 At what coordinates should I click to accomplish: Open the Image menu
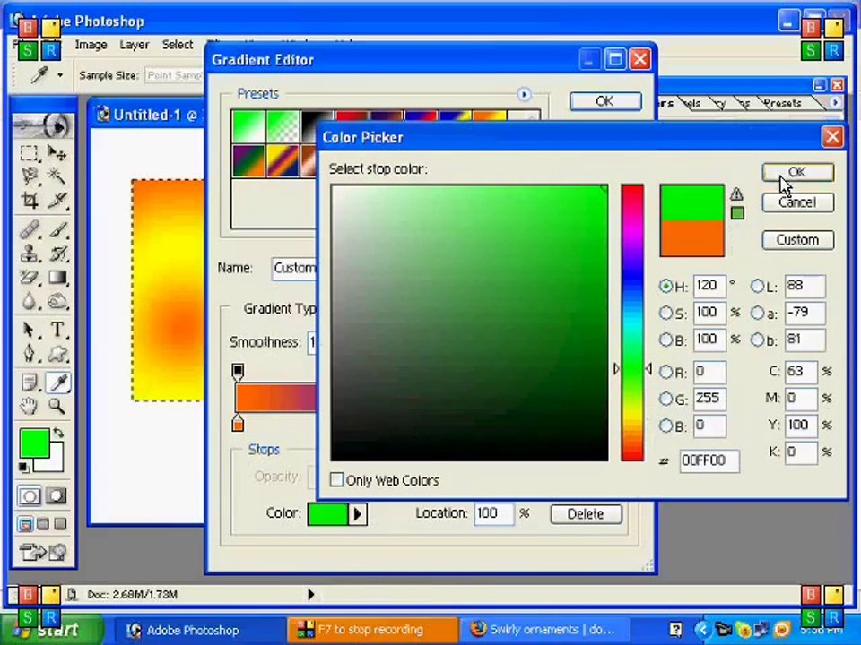[x=91, y=45]
